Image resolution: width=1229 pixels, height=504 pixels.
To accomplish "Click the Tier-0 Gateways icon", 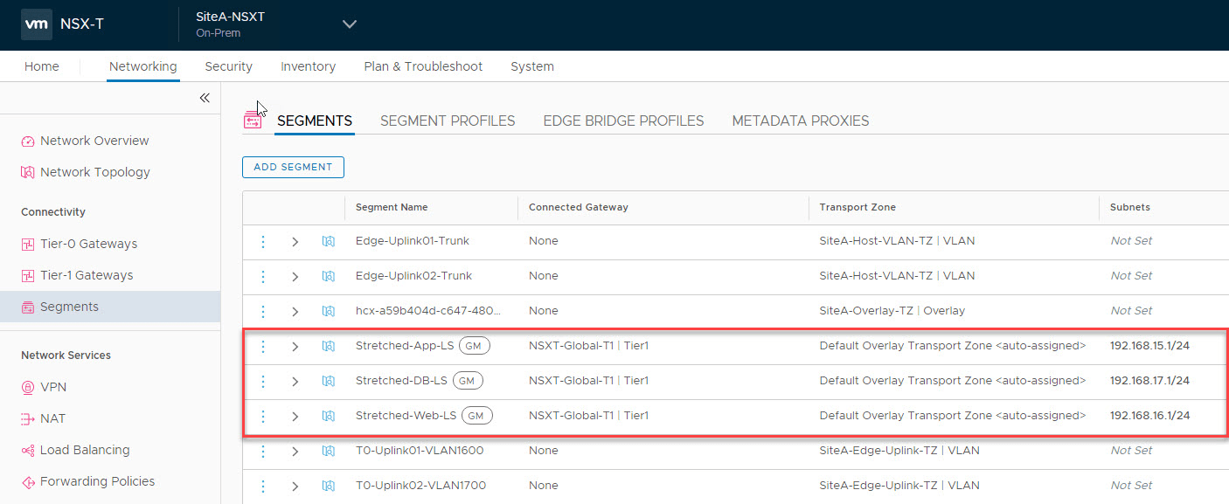I will tap(28, 245).
